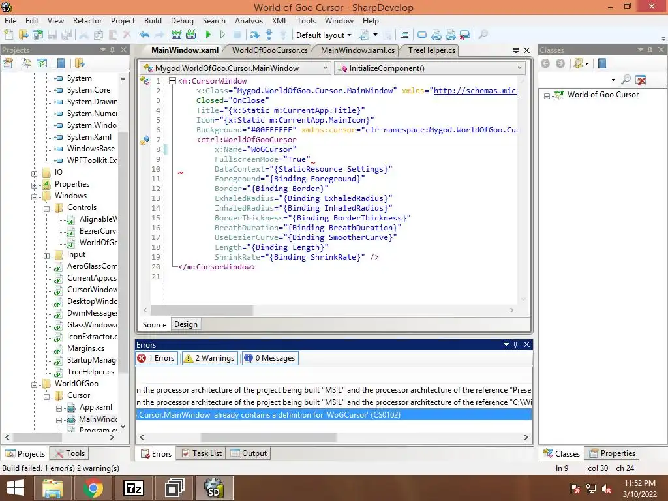Select the CS0102 WoGCursor error row
Screen dimensions: 668x501
click(x=334, y=414)
